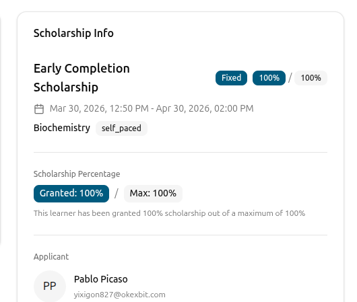Image resolution: width=357 pixels, height=302 pixels.
Task: Click the Scholarship Info heading
Action: [x=73, y=33]
